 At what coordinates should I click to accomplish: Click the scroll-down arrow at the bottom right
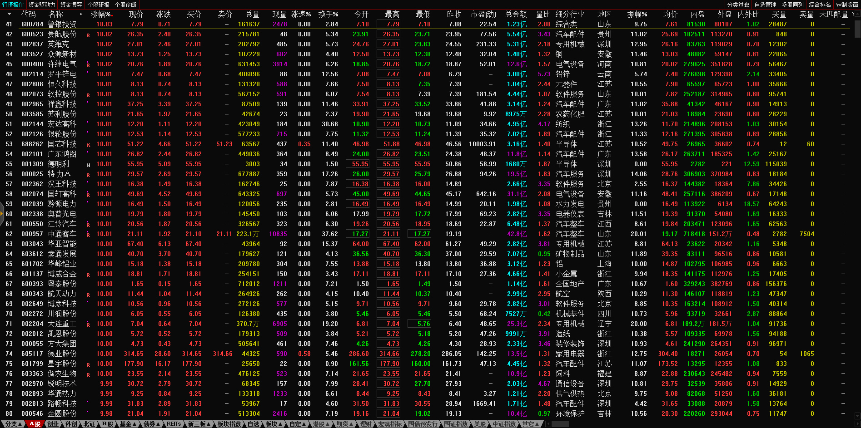pos(857,415)
